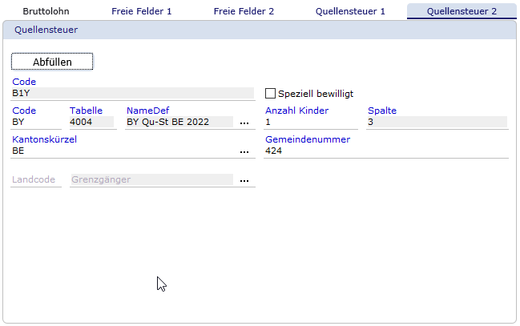Click the Tabelle field showing 4004

93,122
